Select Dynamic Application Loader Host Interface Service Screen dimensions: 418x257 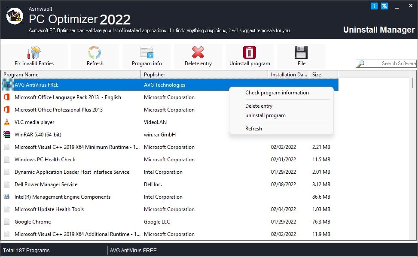tap(72, 172)
